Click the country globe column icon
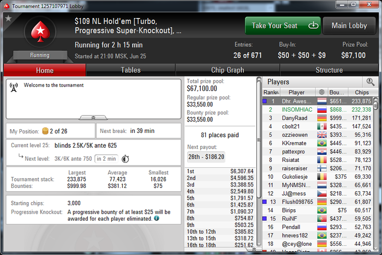 click(x=321, y=92)
